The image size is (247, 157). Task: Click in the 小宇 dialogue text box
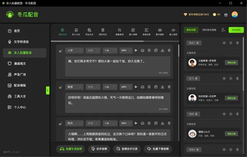(x=118, y=67)
